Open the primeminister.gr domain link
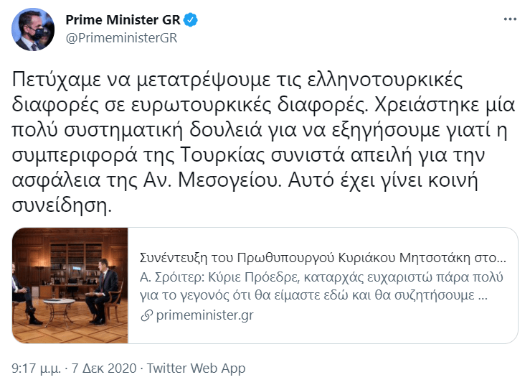Screen dimensions: 530x385 (x=204, y=315)
